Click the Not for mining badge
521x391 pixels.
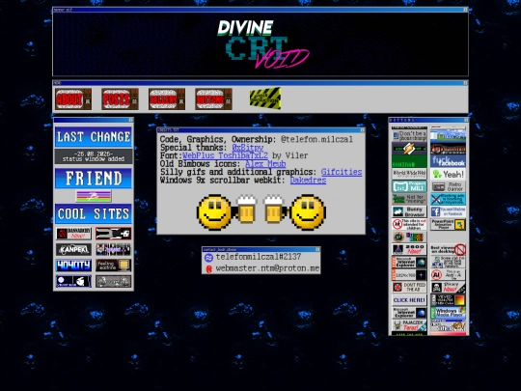(x=409, y=199)
